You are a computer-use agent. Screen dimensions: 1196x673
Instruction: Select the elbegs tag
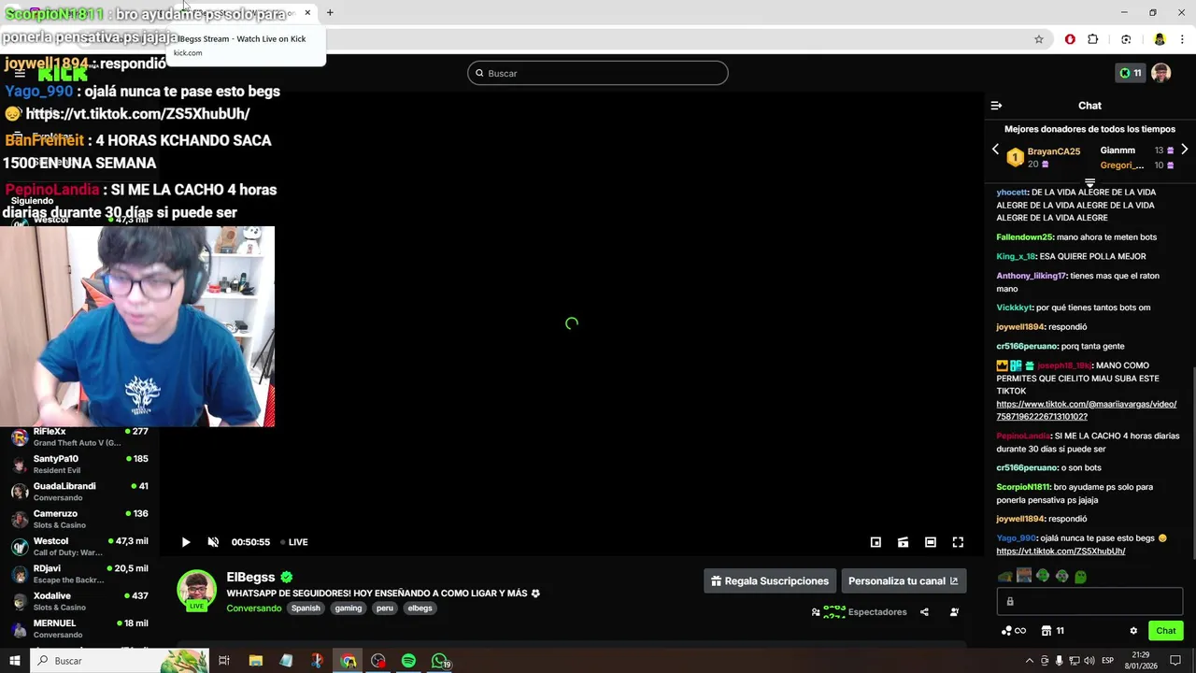pos(420,609)
